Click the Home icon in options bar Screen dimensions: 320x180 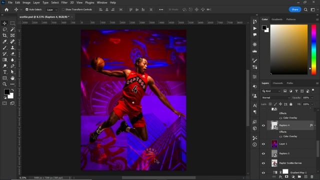point(6,9)
